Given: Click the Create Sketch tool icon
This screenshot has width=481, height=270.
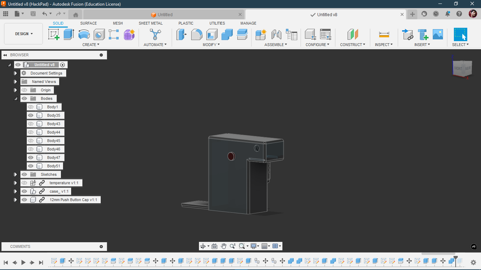Looking at the screenshot, I should 54,34.
